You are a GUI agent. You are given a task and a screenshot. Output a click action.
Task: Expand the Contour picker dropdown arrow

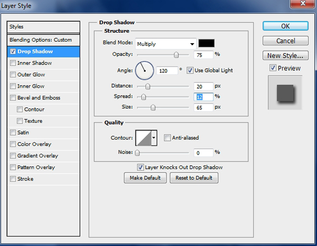(x=154, y=138)
